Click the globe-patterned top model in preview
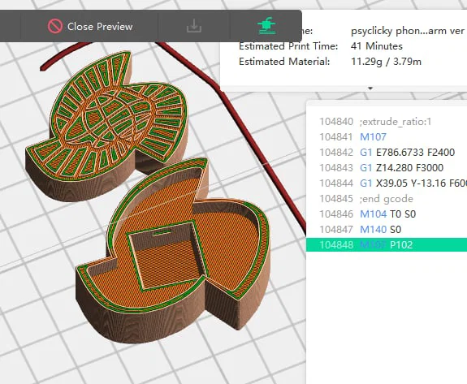467x384 pixels. [x=107, y=125]
